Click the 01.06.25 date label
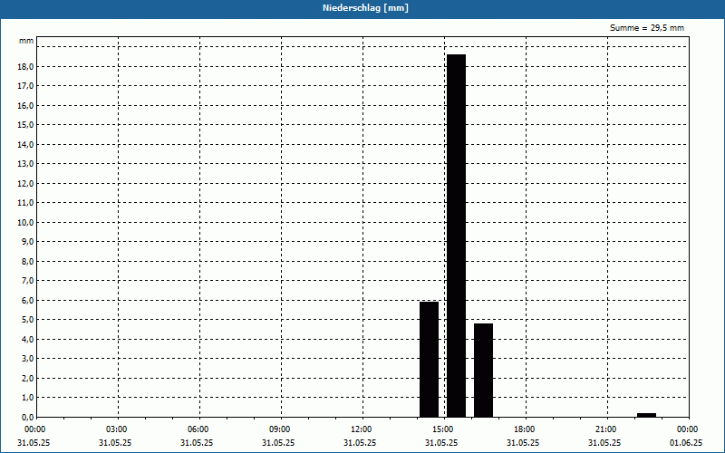This screenshot has width=725, height=453. click(x=686, y=443)
